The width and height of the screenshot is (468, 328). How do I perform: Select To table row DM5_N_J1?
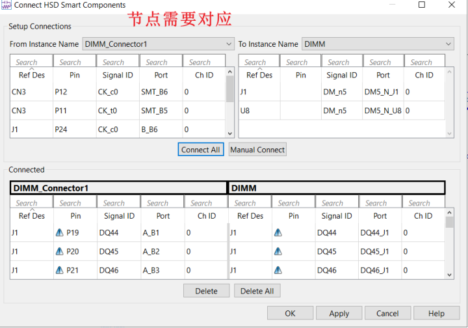(342, 92)
